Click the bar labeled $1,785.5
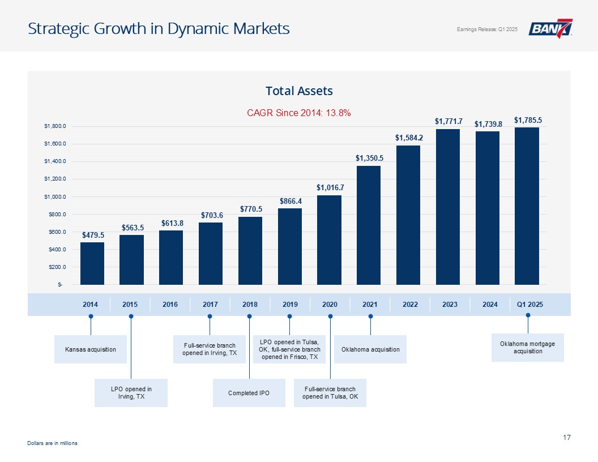 click(527, 206)
